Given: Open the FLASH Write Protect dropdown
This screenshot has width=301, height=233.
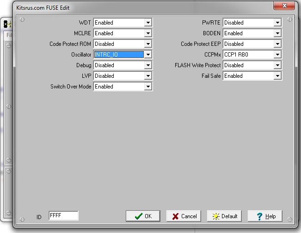Looking at the screenshot, I should point(277,65).
